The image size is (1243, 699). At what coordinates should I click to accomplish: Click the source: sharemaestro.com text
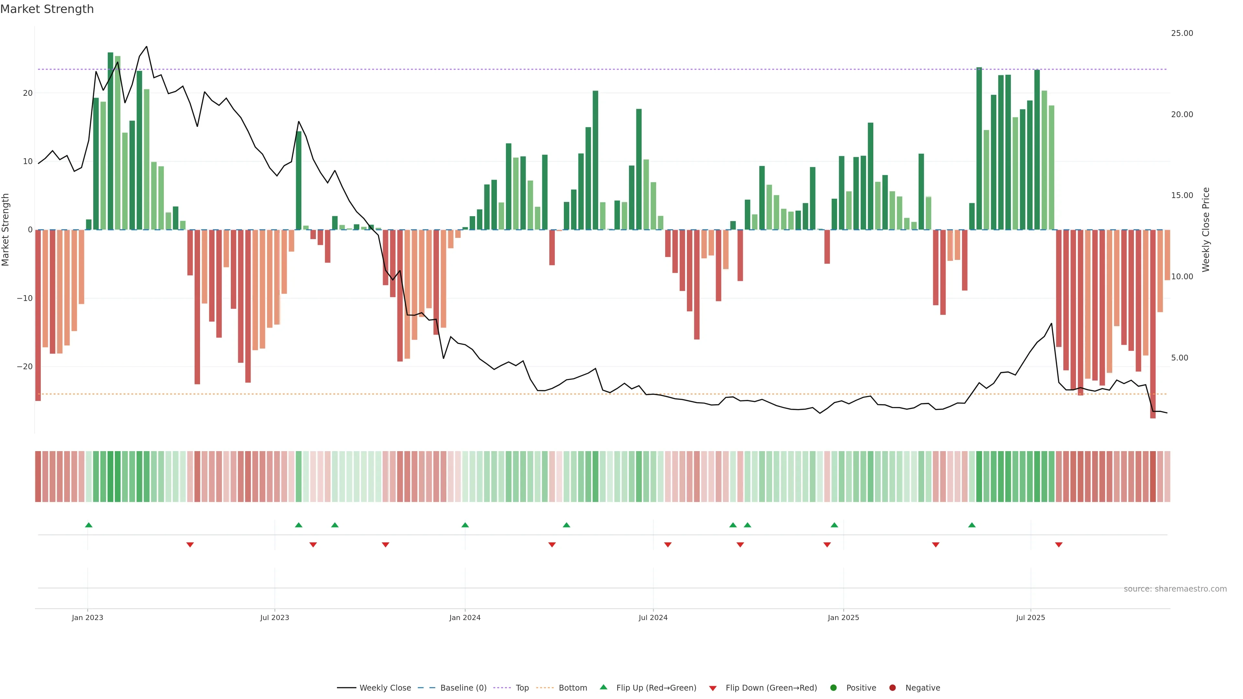[1175, 589]
